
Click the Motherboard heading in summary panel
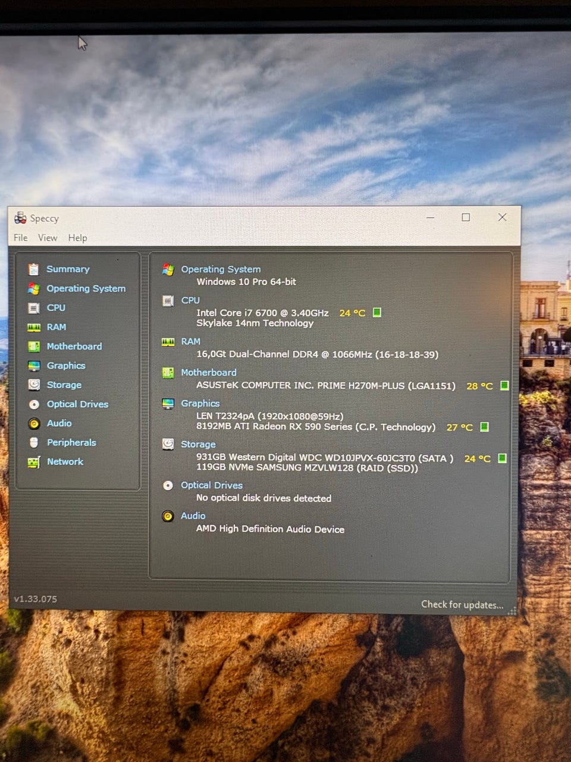pyautogui.click(x=209, y=372)
